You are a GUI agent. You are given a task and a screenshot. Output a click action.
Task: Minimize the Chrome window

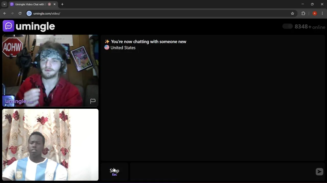coord(303,4)
